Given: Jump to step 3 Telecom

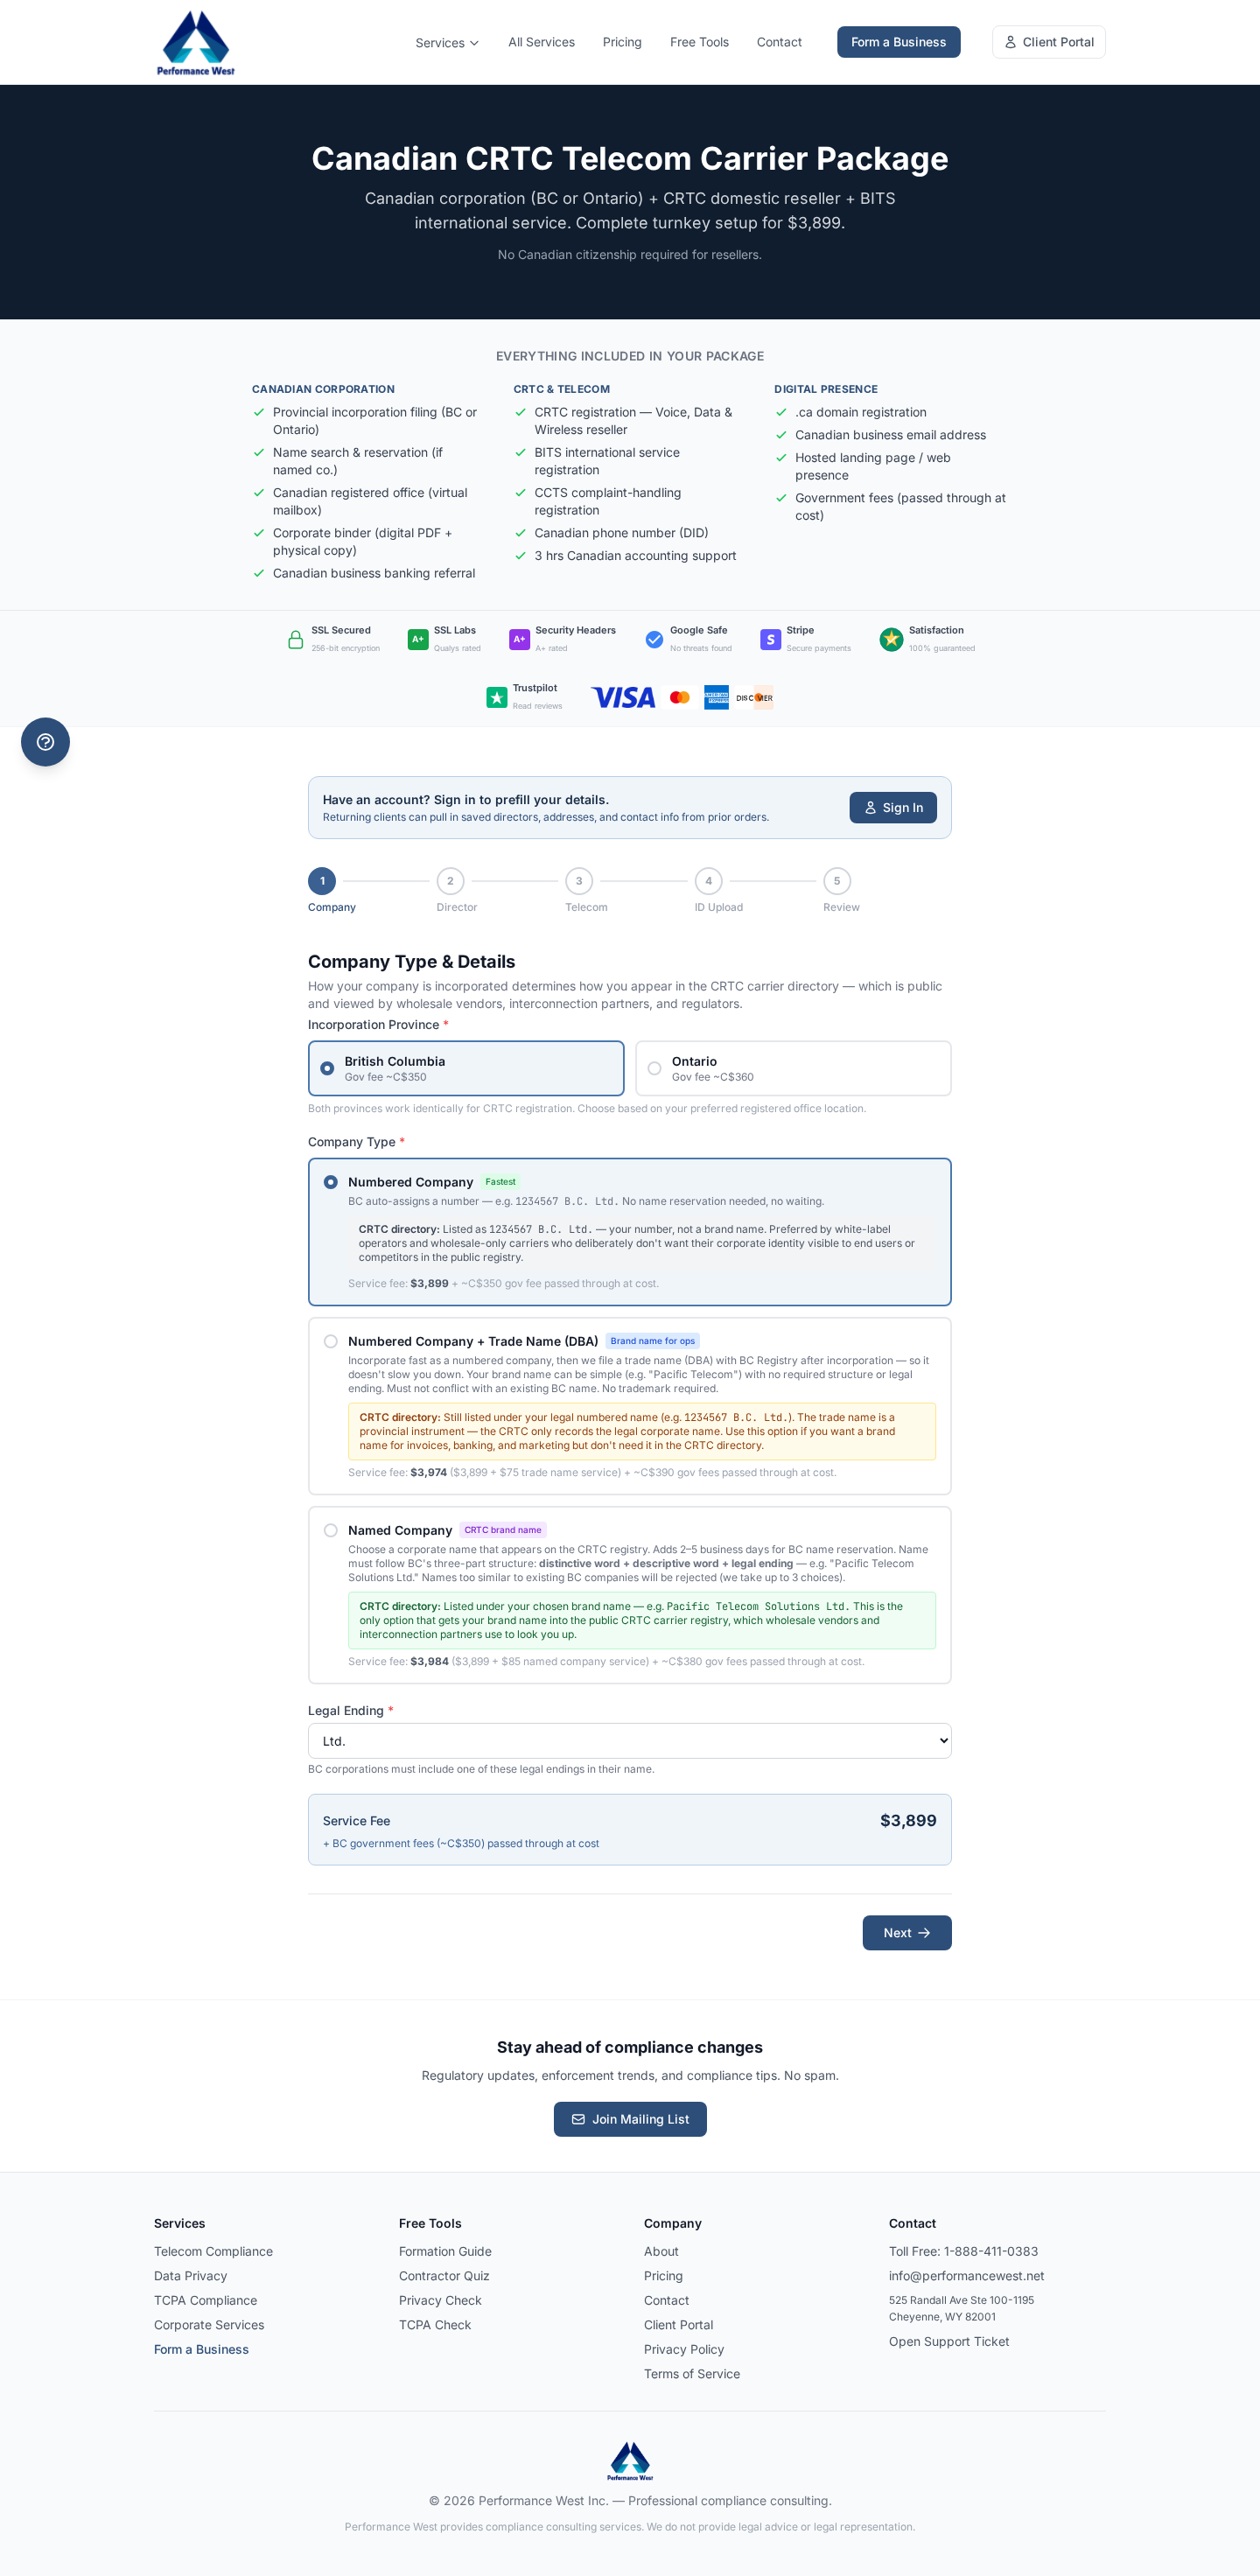Looking at the screenshot, I should point(579,881).
